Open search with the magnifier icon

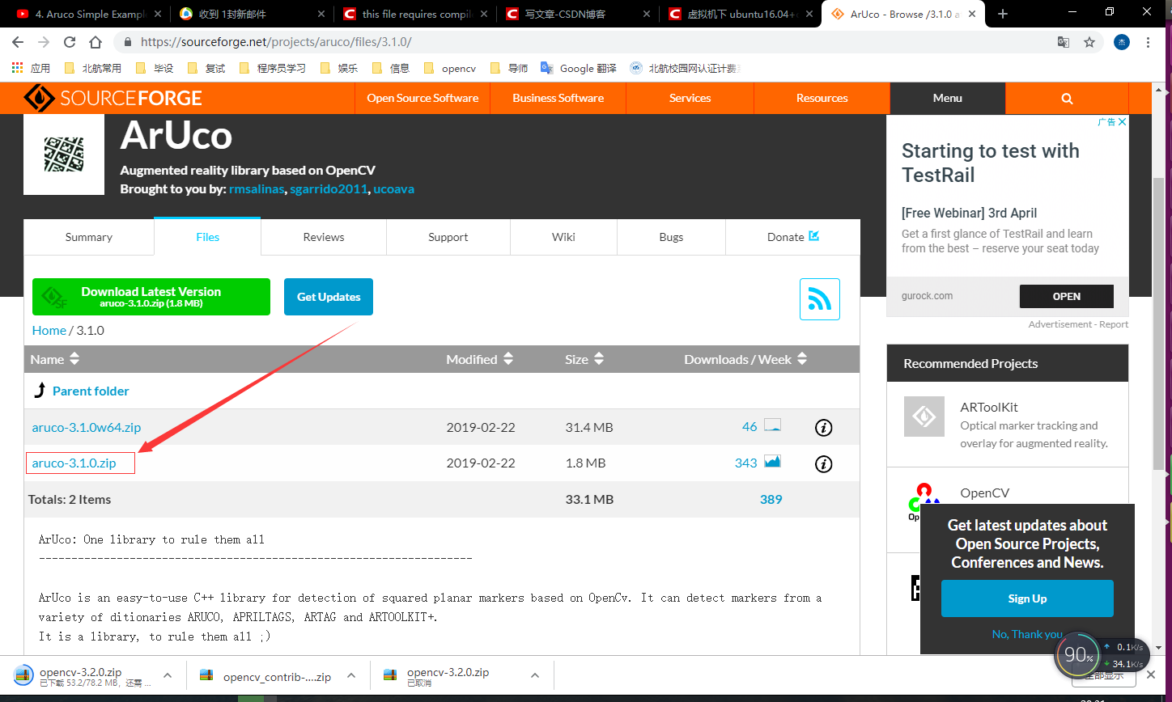(x=1066, y=98)
